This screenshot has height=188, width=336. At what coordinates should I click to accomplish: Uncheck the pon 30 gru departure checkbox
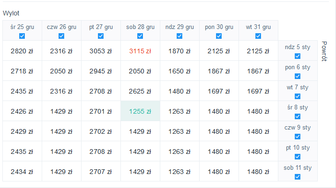(x=219, y=36)
